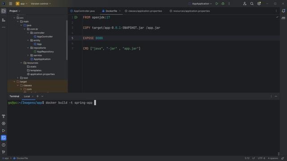Select the templates folder
The width and height of the screenshot is (287, 161).
[x=34, y=71]
